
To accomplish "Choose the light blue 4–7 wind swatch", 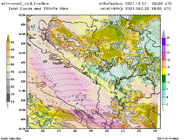I will tap(164, 93).
